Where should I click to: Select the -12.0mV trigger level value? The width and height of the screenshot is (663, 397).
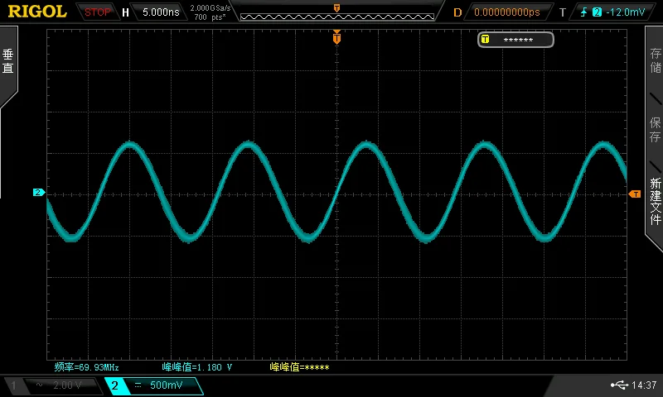pyautogui.click(x=626, y=12)
